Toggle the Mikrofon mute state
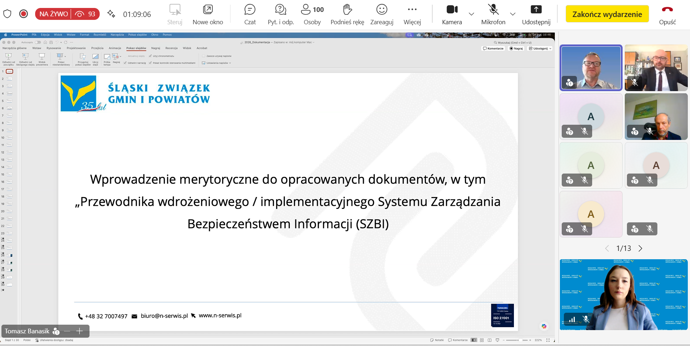Screen dimensions: 690x346 (493, 14)
